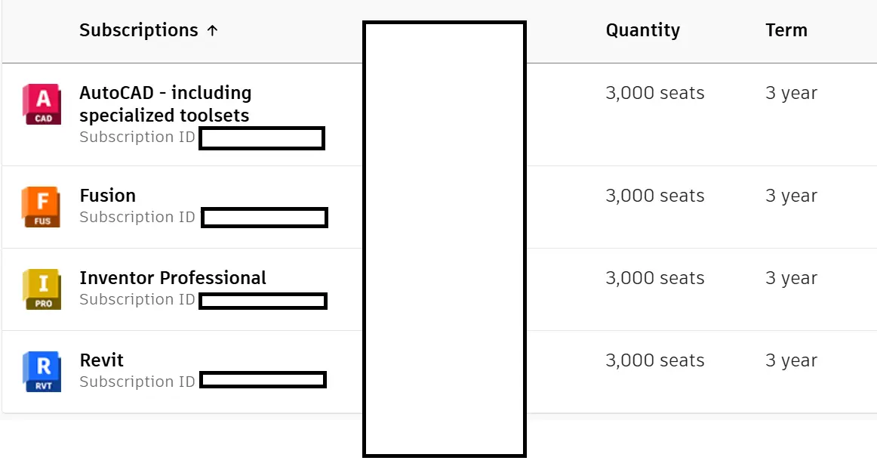Open AutoCAD - including specialized toolsets subscription

(x=165, y=104)
